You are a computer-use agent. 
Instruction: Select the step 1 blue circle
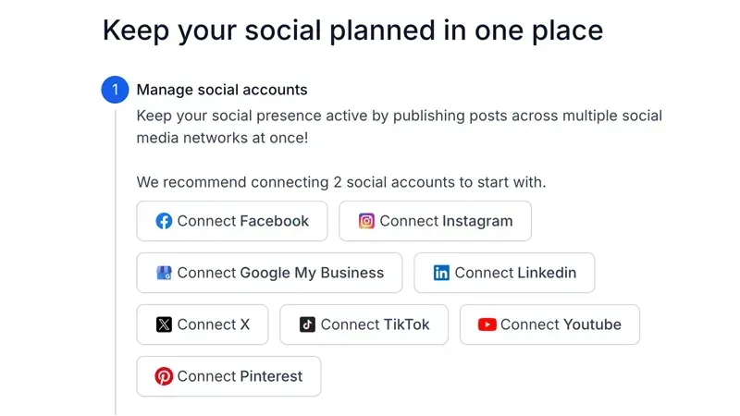(115, 90)
